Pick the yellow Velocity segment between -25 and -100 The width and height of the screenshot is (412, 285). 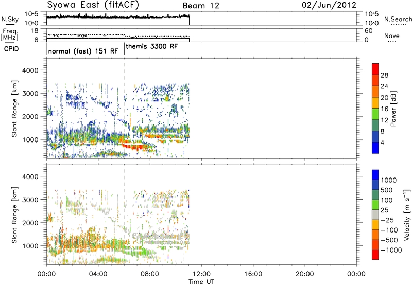coord(375,225)
